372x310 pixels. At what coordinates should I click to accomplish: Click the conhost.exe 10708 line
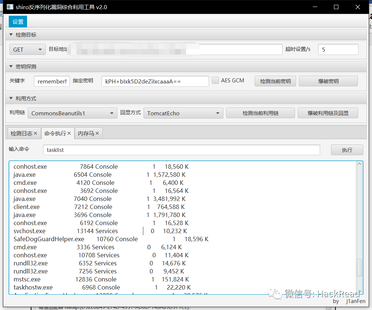click(x=101, y=255)
